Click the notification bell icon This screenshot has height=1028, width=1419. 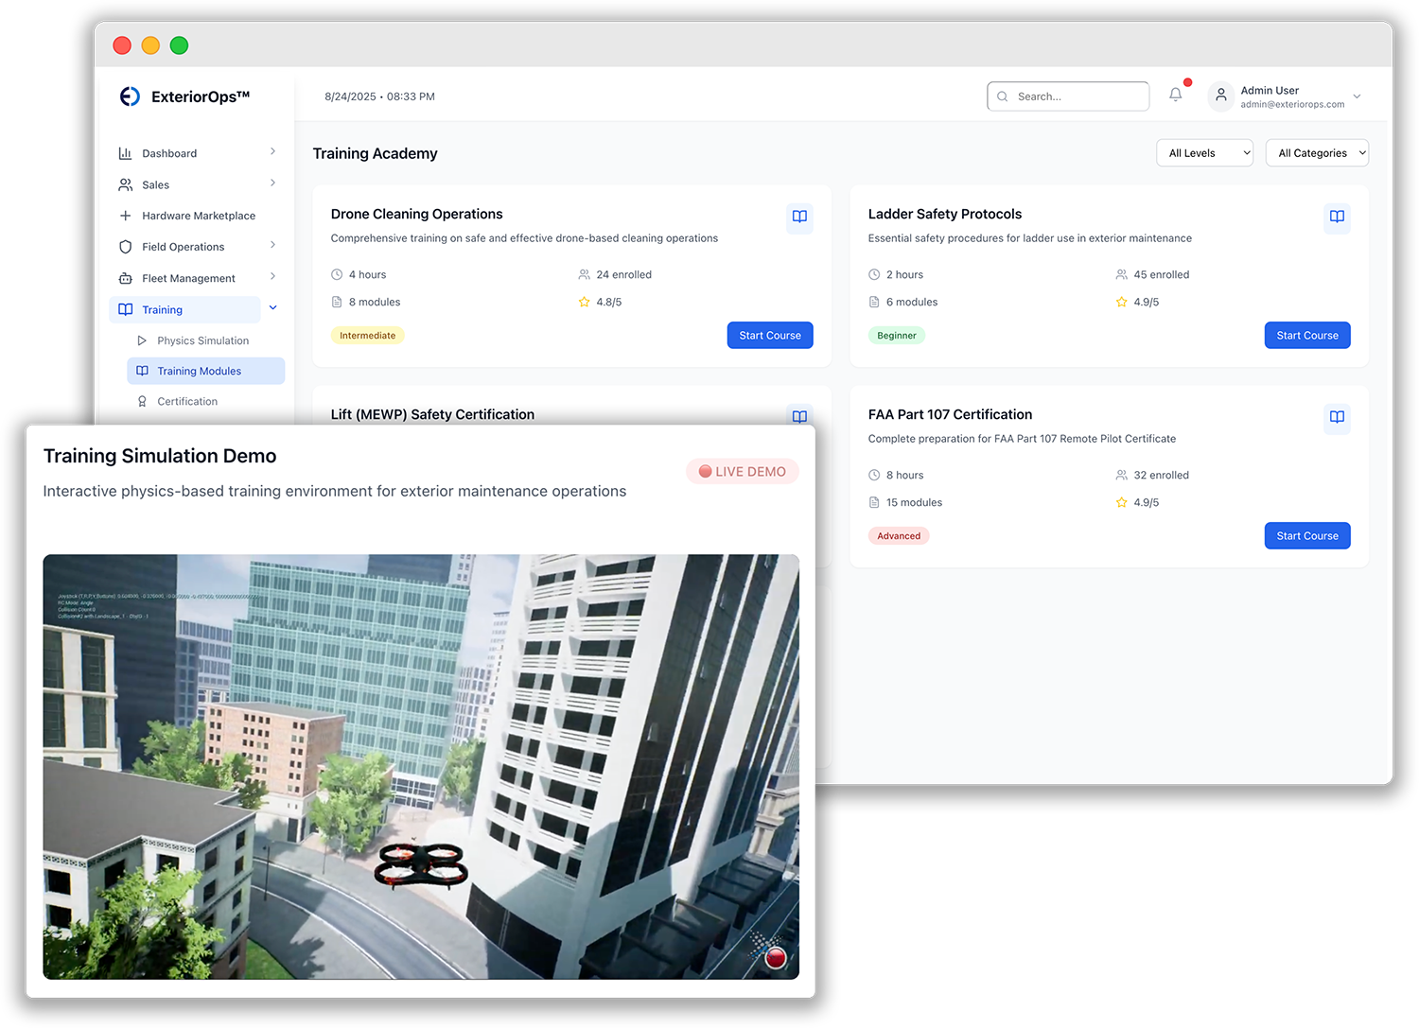1175,95
